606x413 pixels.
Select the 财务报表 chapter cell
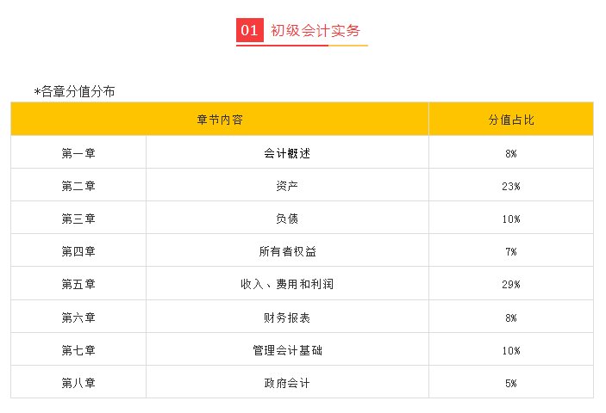point(287,317)
